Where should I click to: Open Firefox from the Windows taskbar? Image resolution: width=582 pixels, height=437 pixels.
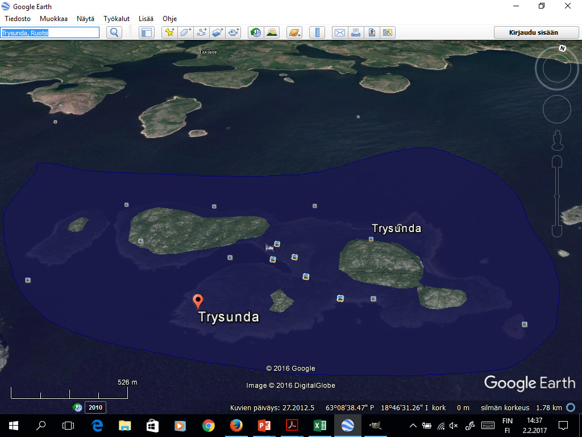pyautogui.click(x=236, y=425)
